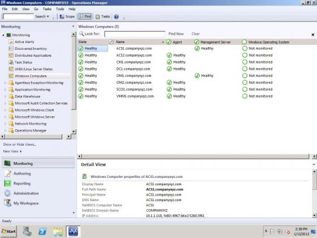Image resolution: width=317 pixels, height=238 pixels.
Task: Open New View submenu link
Action: pyautogui.click(x=12, y=151)
